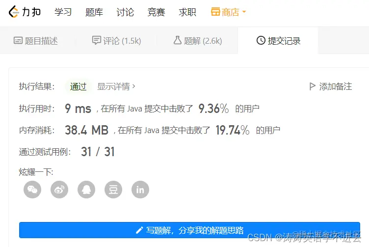Click the 38.4 MB memory value
Image resolution: width=369 pixels, height=247 pixels.
click(x=86, y=130)
